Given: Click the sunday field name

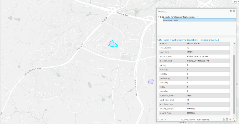Looking at the screenshot, I should (163, 65).
